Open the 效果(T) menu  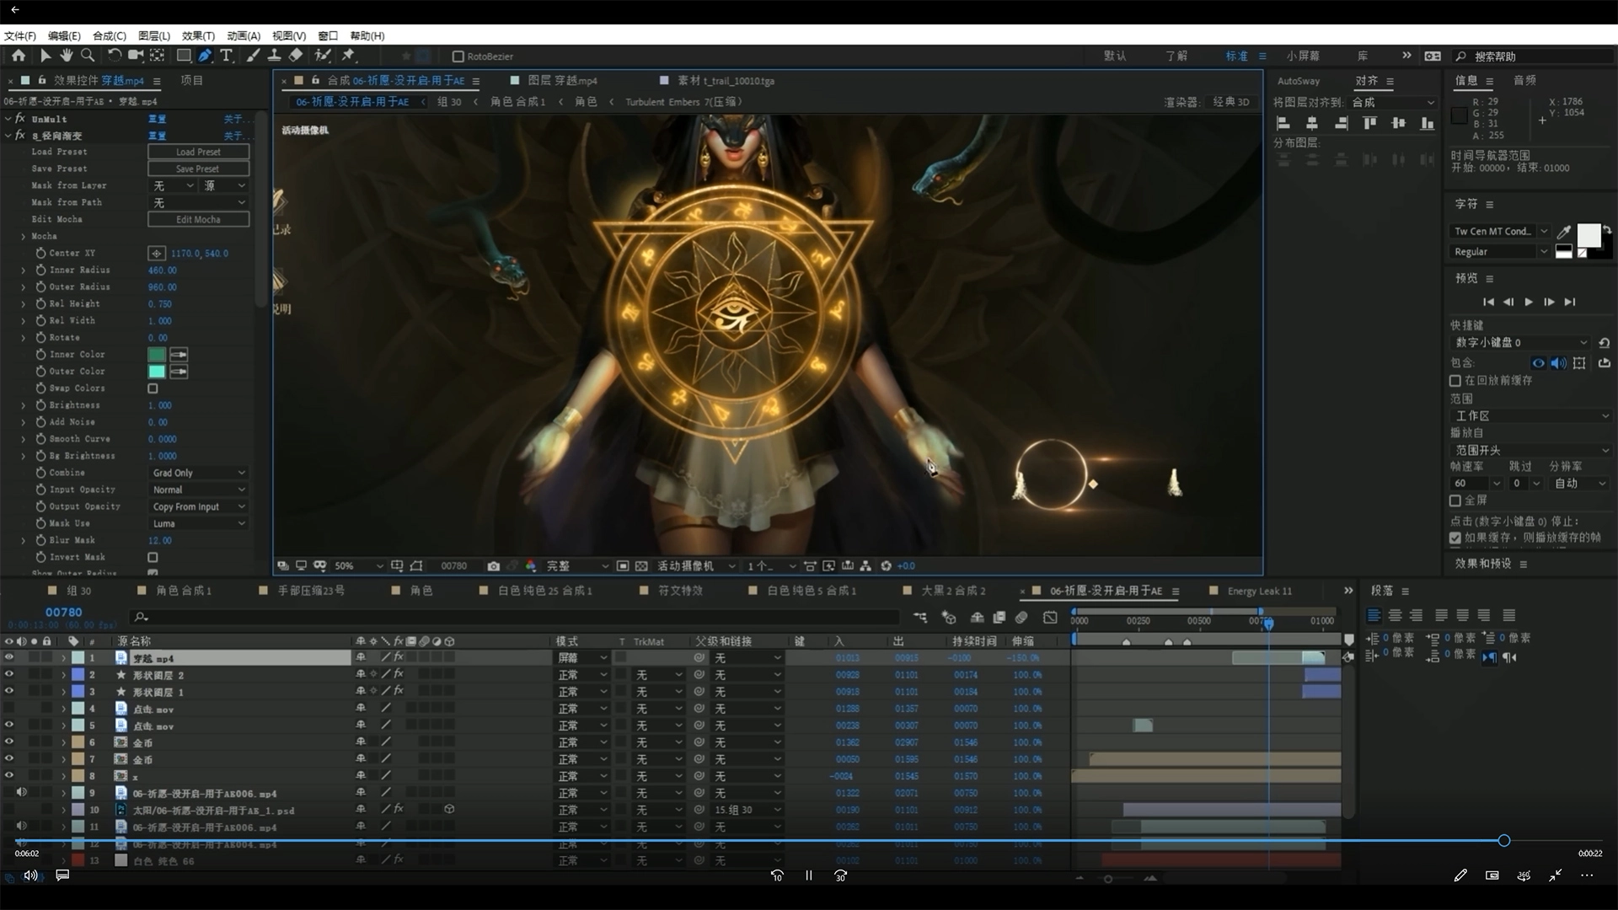198,35
